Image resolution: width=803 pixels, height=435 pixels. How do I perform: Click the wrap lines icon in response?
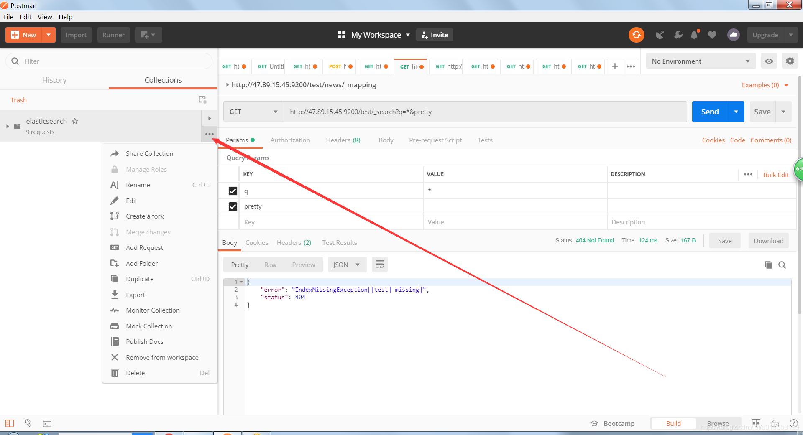[x=380, y=265]
